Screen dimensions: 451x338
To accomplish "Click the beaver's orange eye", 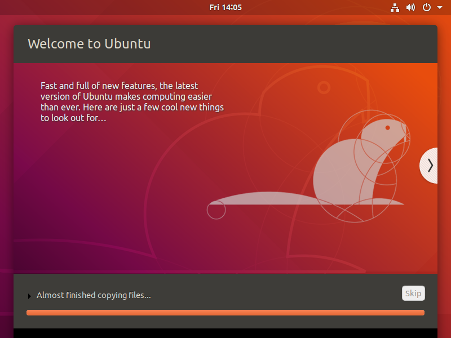I will tap(388, 128).
